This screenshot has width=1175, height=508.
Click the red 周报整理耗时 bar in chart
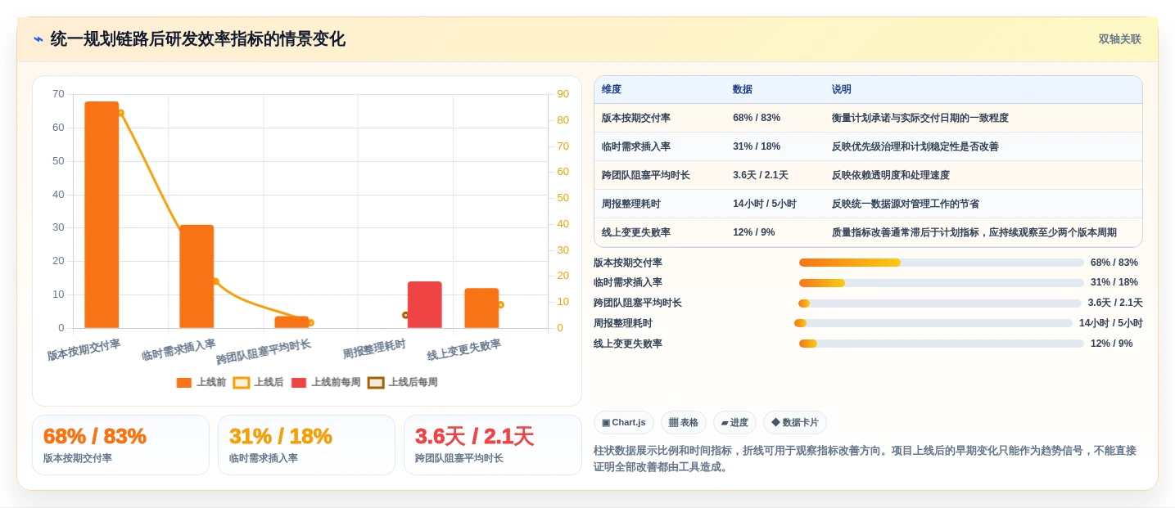point(425,304)
